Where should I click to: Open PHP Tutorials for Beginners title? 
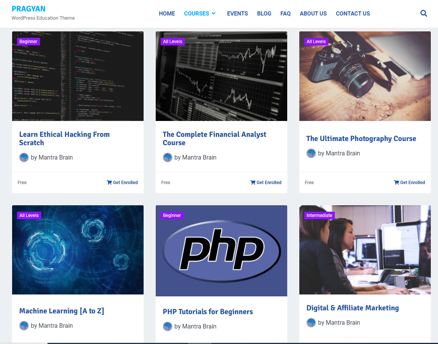click(207, 311)
